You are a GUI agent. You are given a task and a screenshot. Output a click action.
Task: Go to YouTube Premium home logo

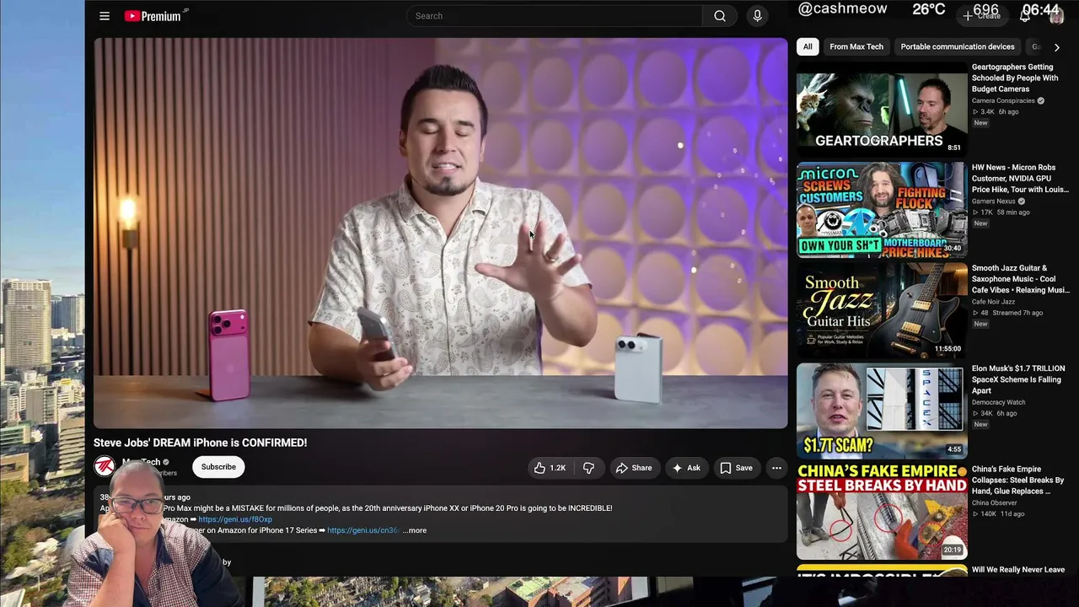[x=153, y=16]
